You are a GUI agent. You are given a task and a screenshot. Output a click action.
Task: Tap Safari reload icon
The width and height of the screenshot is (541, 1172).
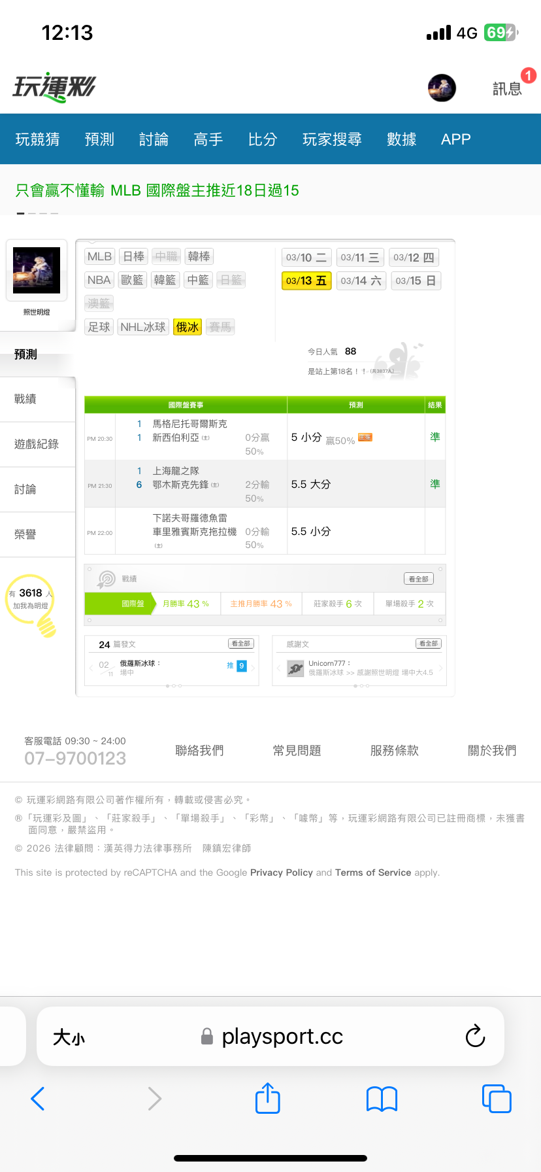pos(475,1036)
